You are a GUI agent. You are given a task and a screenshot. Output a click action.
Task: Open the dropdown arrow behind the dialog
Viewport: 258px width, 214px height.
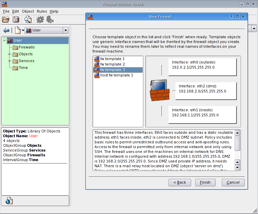(254, 29)
